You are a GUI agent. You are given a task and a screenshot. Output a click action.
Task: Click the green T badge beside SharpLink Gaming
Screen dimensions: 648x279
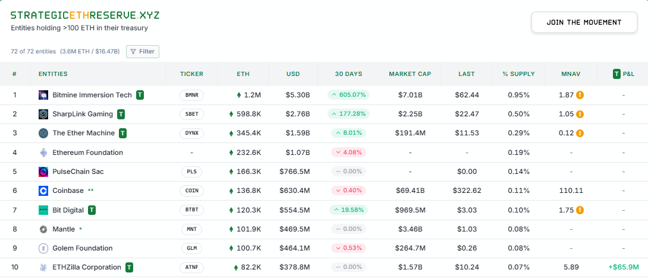point(121,114)
